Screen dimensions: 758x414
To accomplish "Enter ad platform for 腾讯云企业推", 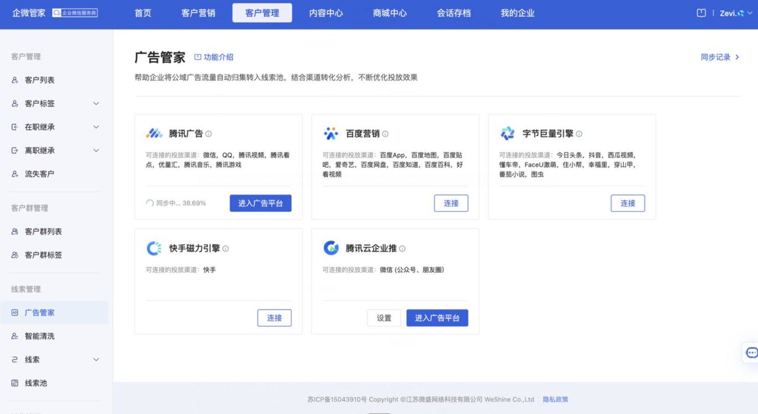I will [437, 318].
